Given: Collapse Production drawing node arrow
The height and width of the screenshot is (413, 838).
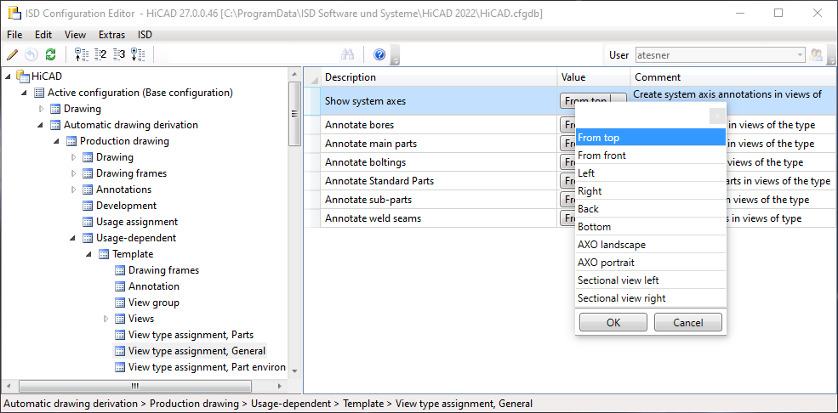Looking at the screenshot, I should click(56, 141).
